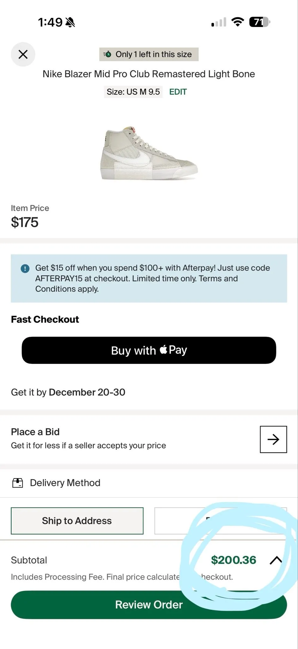Screen dimensions: 298x649
Task: Tap the $200.36 subtotal amount
Action: 234,560
